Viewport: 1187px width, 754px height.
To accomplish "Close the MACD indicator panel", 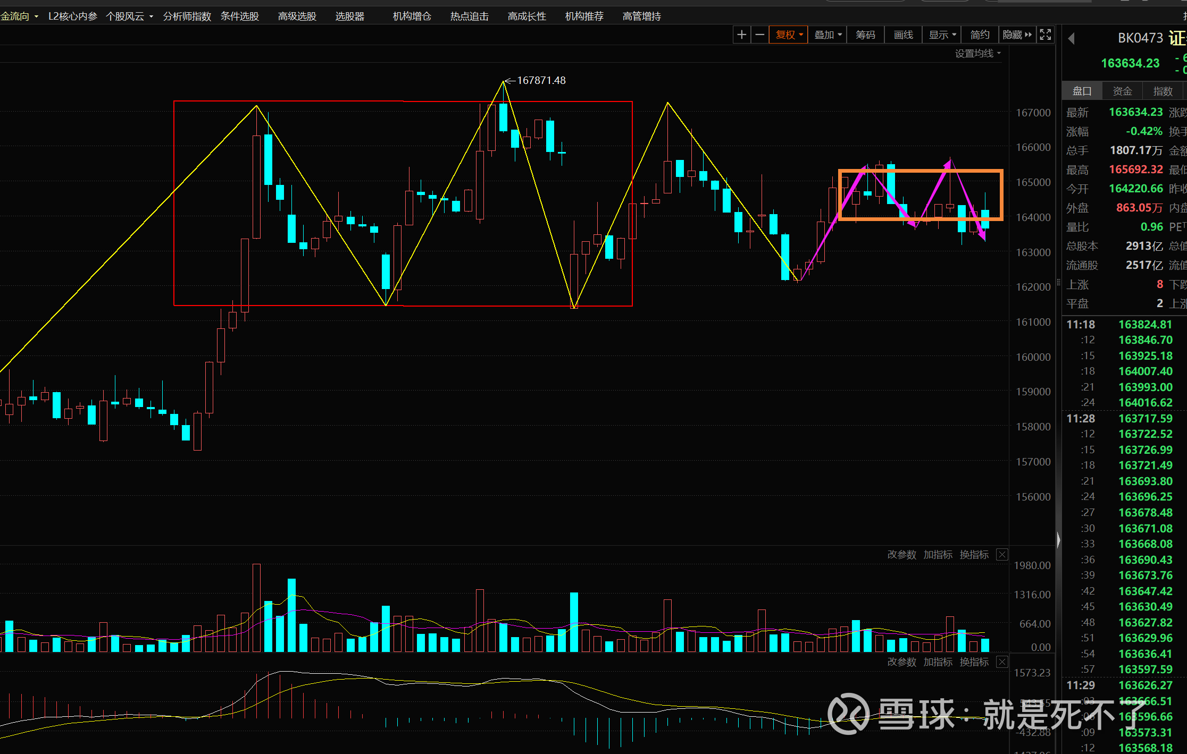I will pos(1002,662).
